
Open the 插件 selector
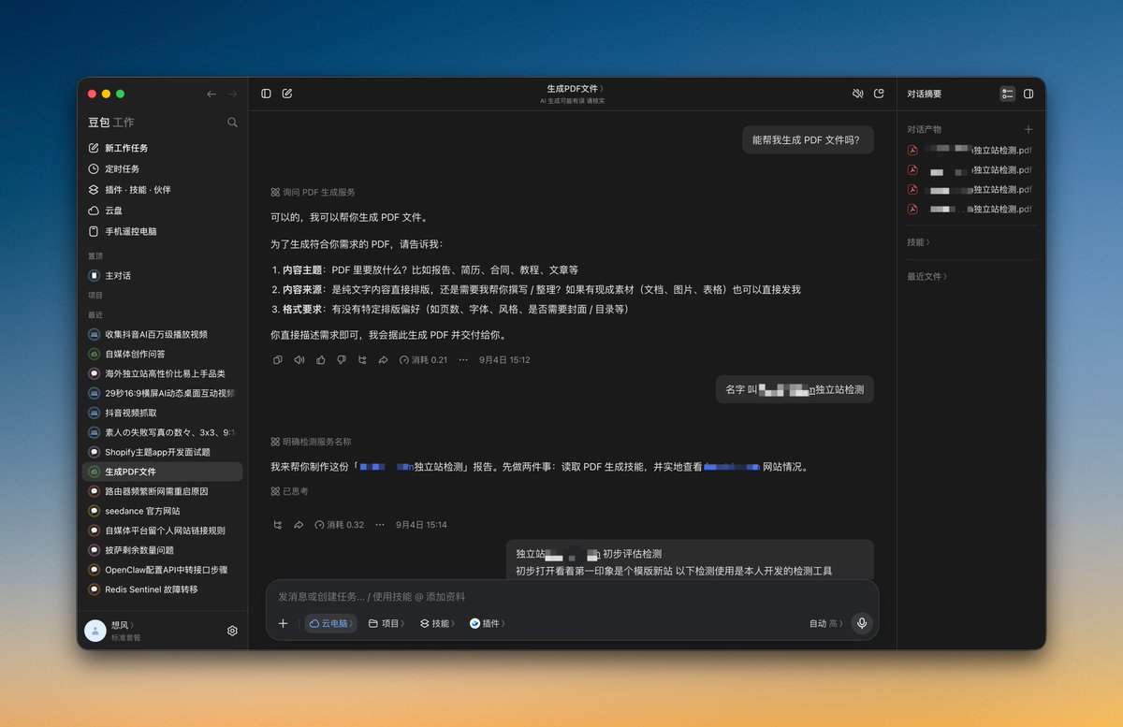tap(487, 623)
